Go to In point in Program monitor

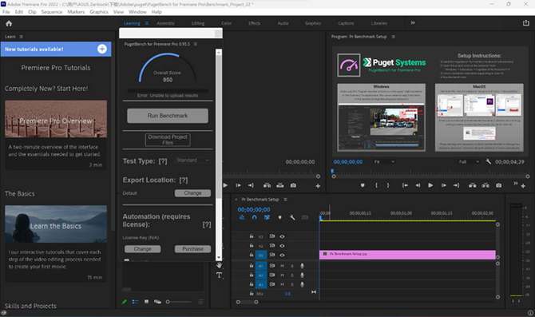tap(405, 185)
